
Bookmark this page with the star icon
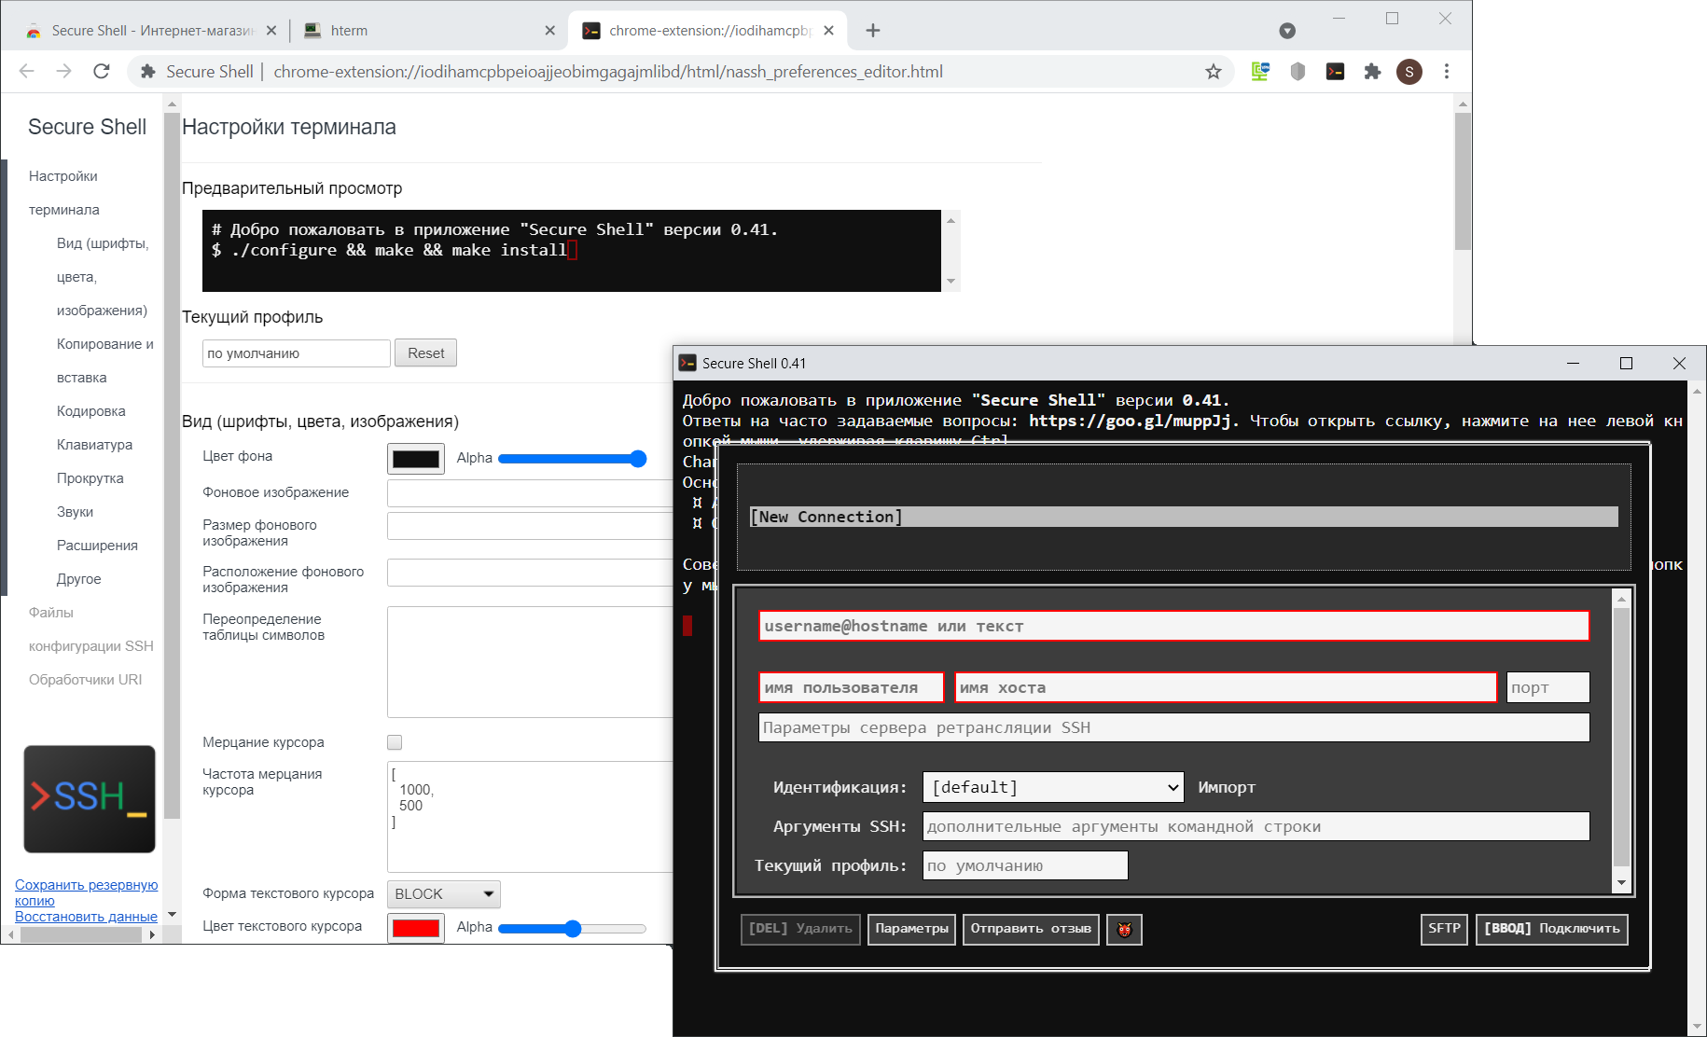(x=1213, y=72)
